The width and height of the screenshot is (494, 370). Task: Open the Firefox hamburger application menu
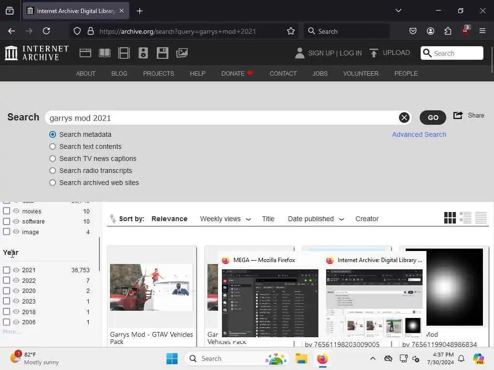(482, 31)
